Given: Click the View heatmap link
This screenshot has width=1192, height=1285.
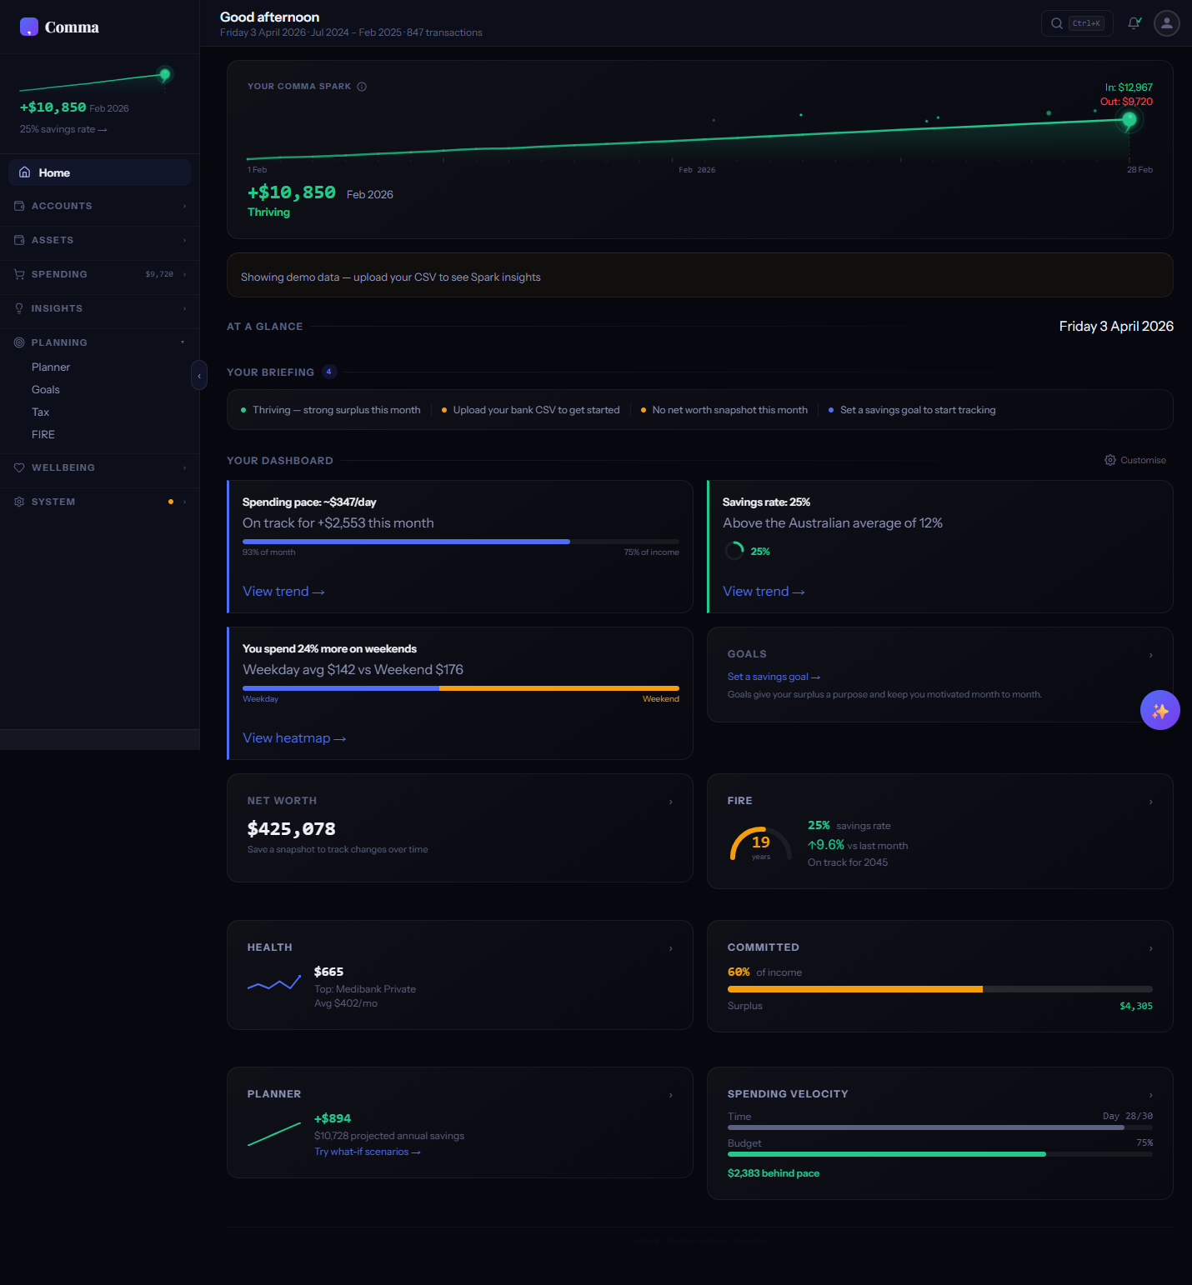Looking at the screenshot, I should [x=294, y=738].
